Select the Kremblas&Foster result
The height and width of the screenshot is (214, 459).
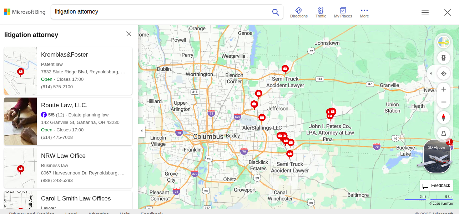coord(68,71)
